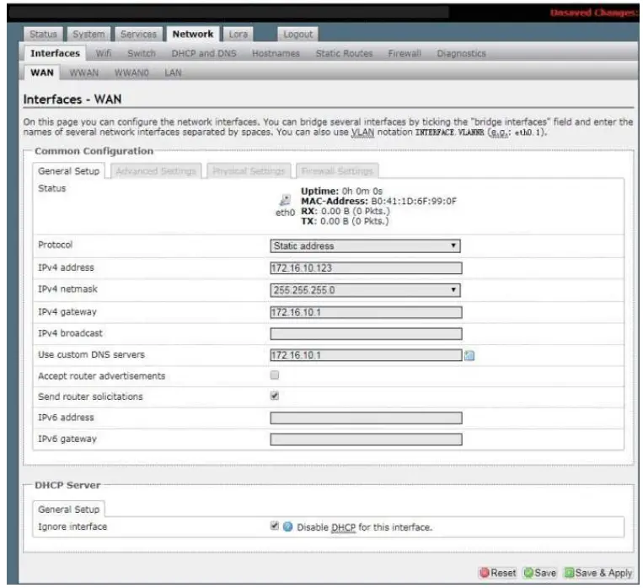Click the IPv4 gateway field
The height and width of the screenshot is (588, 643).
(366, 312)
